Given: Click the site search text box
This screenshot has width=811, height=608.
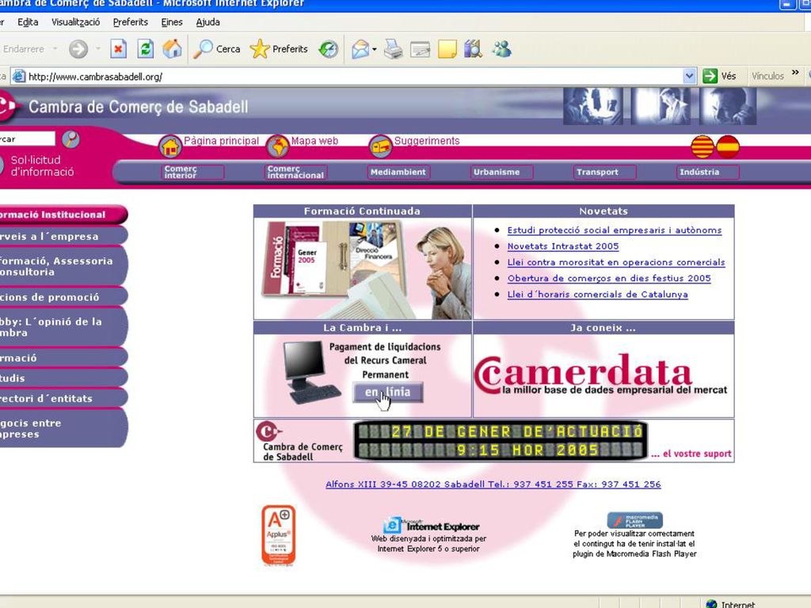Looking at the screenshot, I should (x=27, y=139).
